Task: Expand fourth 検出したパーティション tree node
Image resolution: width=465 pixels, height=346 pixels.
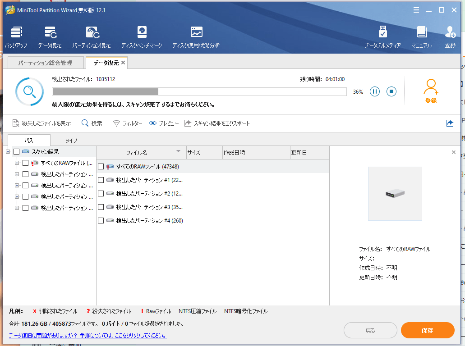Action: click(x=17, y=208)
